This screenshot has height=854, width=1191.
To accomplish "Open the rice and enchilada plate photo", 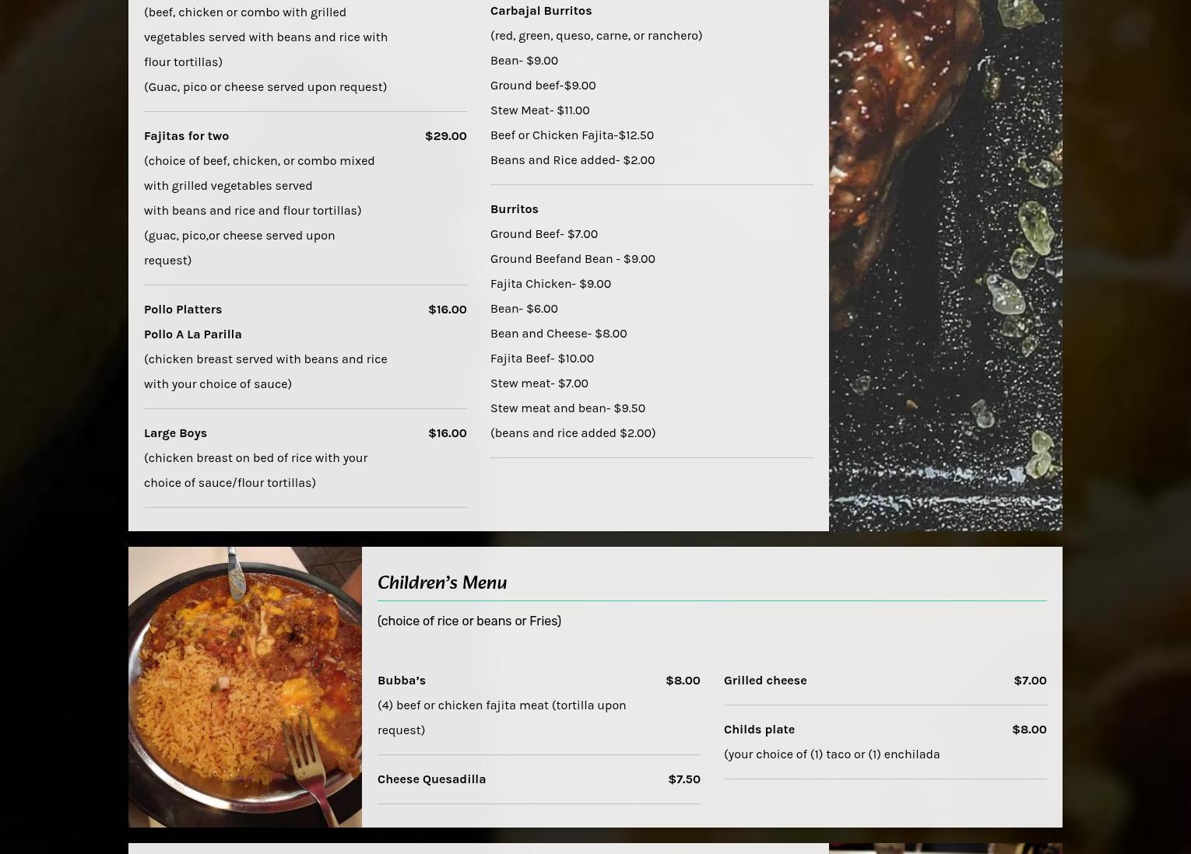I will 245,687.
